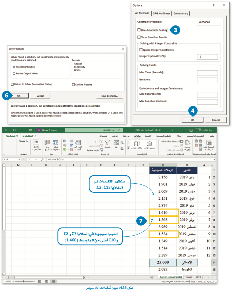Click Cancel in Solver Results dialog
The image size is (232, 292).
[x=40, y=96]
